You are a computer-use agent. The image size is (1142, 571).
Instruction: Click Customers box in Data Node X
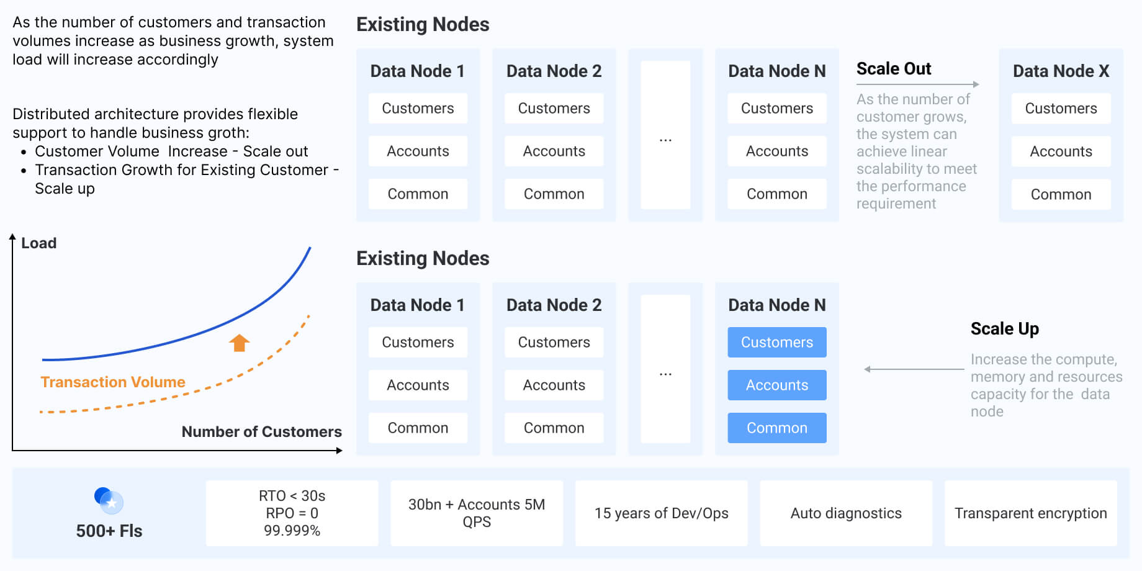[x=1061, y=109]
